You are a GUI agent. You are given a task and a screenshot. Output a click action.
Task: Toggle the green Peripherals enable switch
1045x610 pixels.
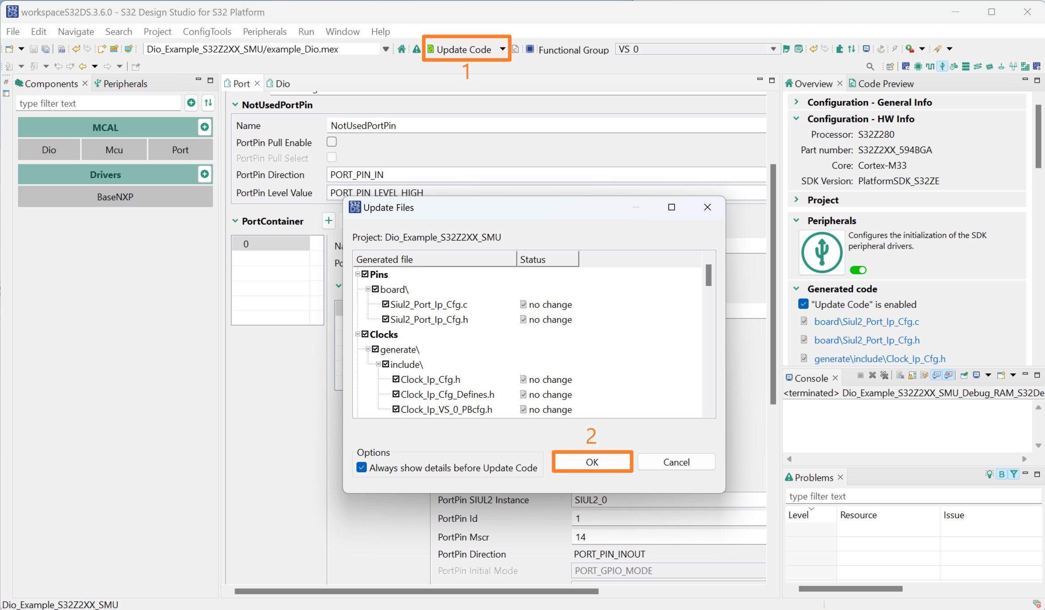point(858,270)
